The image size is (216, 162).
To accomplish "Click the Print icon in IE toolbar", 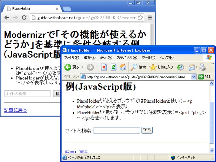I will (x=202, y=67).
